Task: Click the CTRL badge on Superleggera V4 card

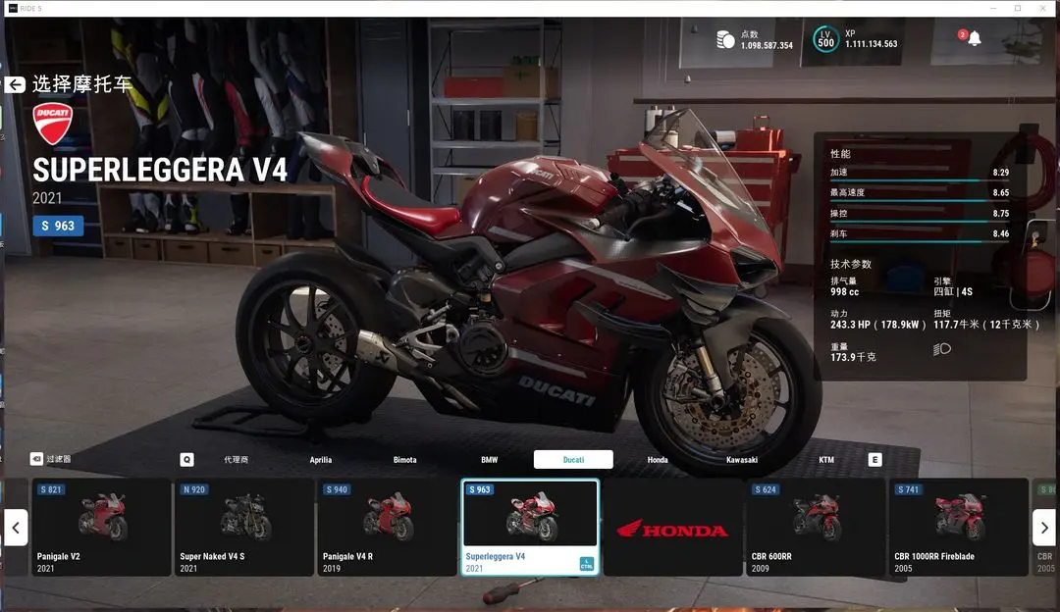Action: [x=586, y=564]
